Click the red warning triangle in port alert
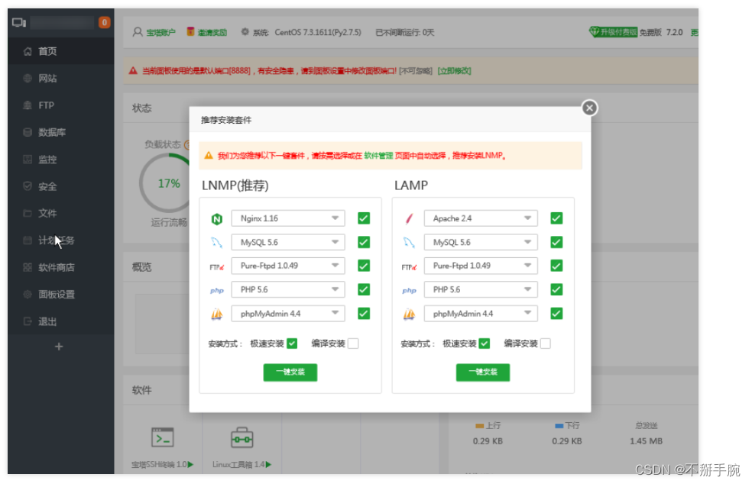Image resolution: width=752 pixels, height=484 pixels. (x=133, y=71)
